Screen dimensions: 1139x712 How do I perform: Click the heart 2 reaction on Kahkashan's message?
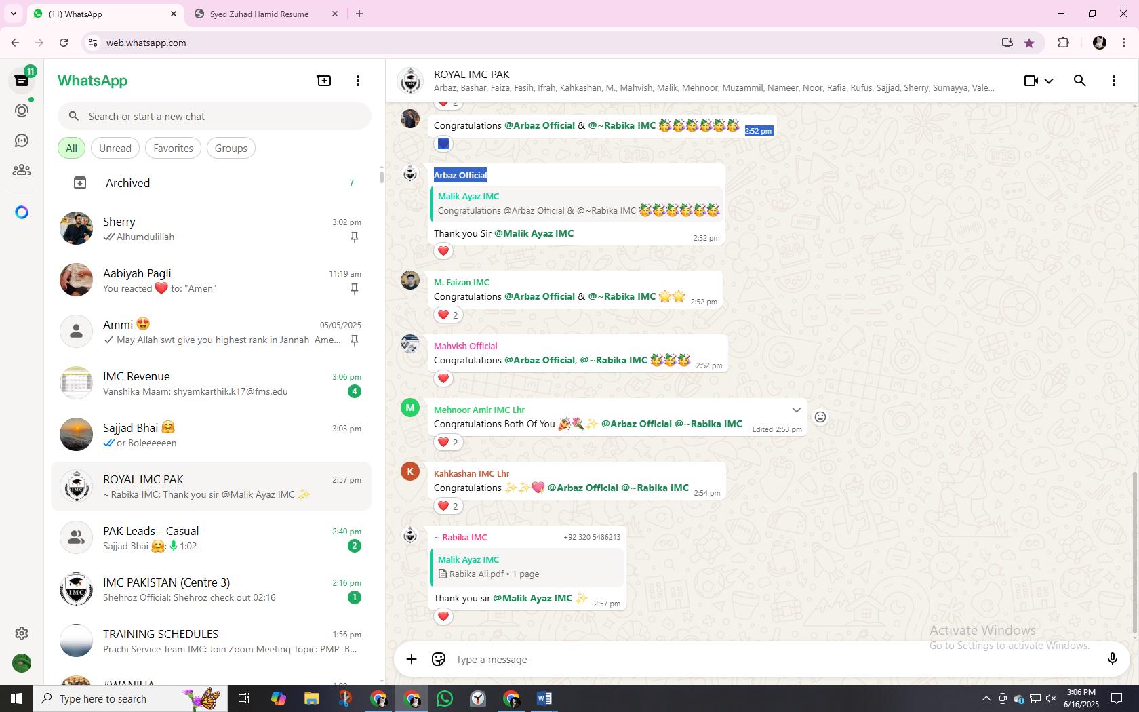point(448,506)
